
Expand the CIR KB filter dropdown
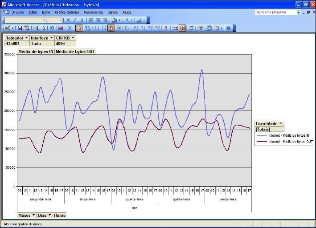coord(73,38)
